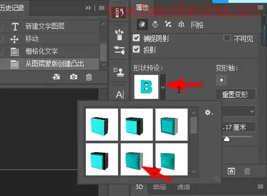Choose middle shape preset in bottom row
This screenshot has width=267, height=196.
coord(136,160)
